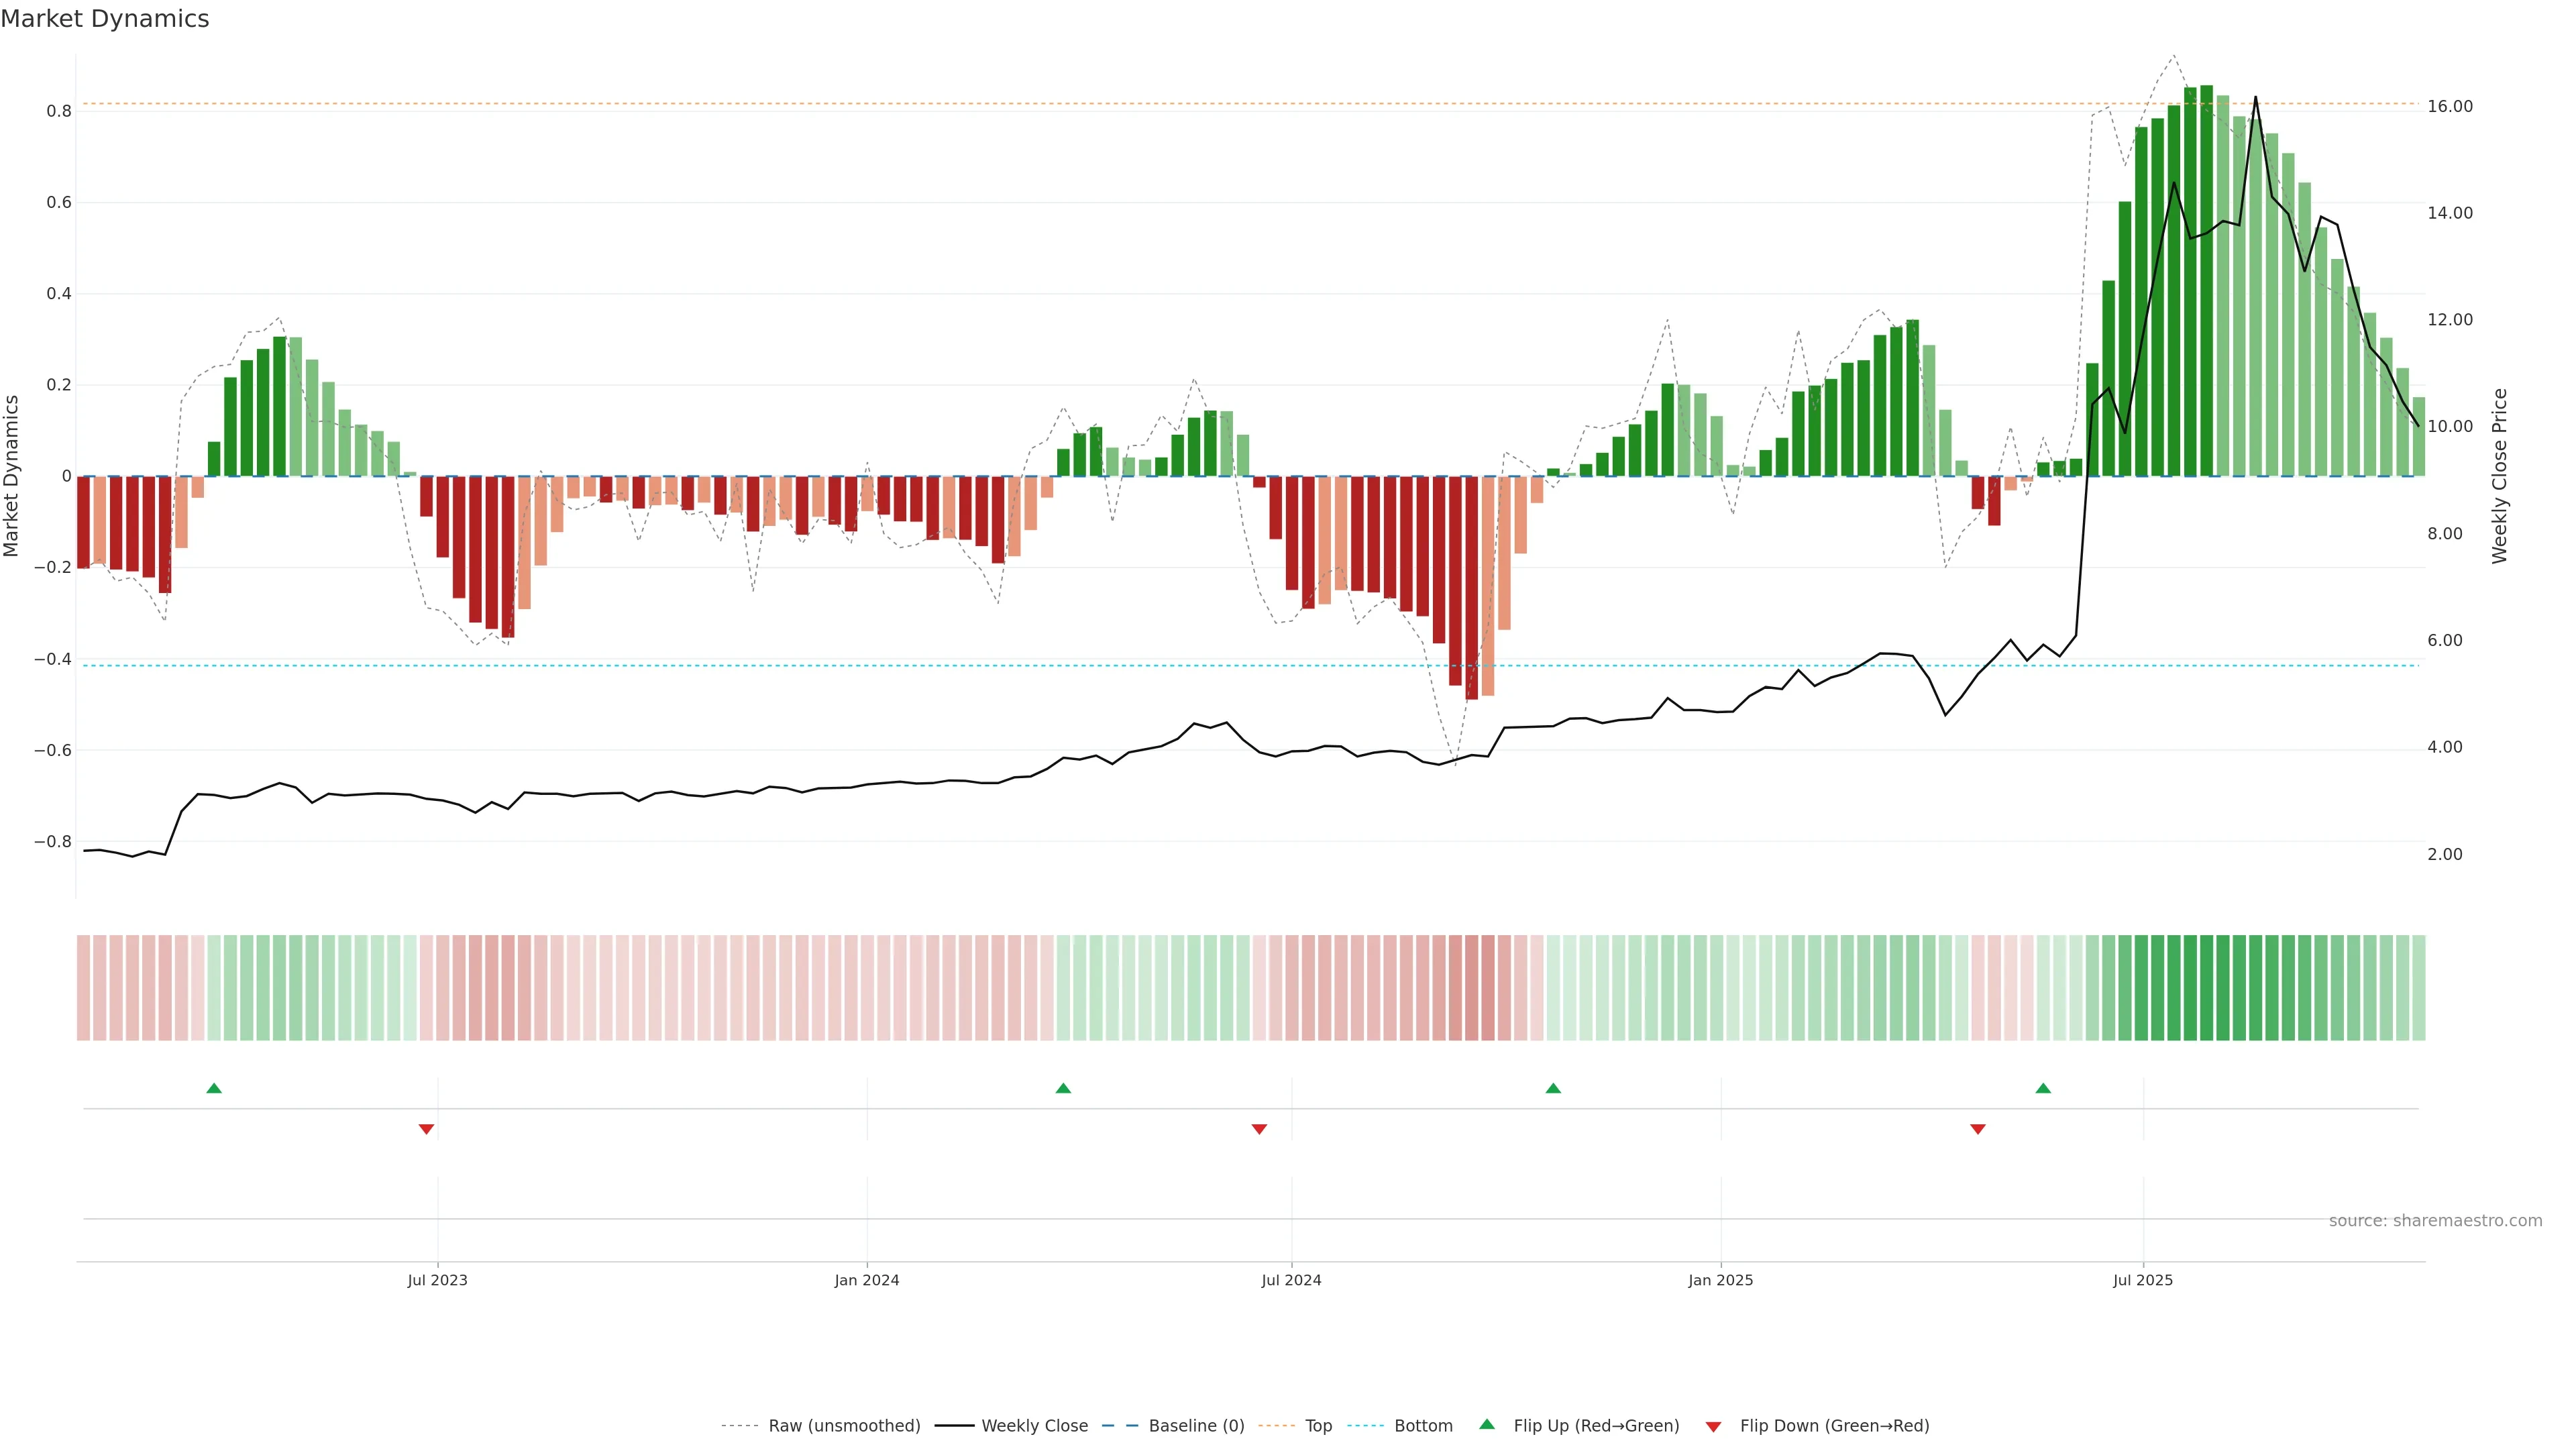Click the red flip-down marker between Jan 2025 and Jul 2025
This screenshot has height=1449, width=2576.
1977,1129
